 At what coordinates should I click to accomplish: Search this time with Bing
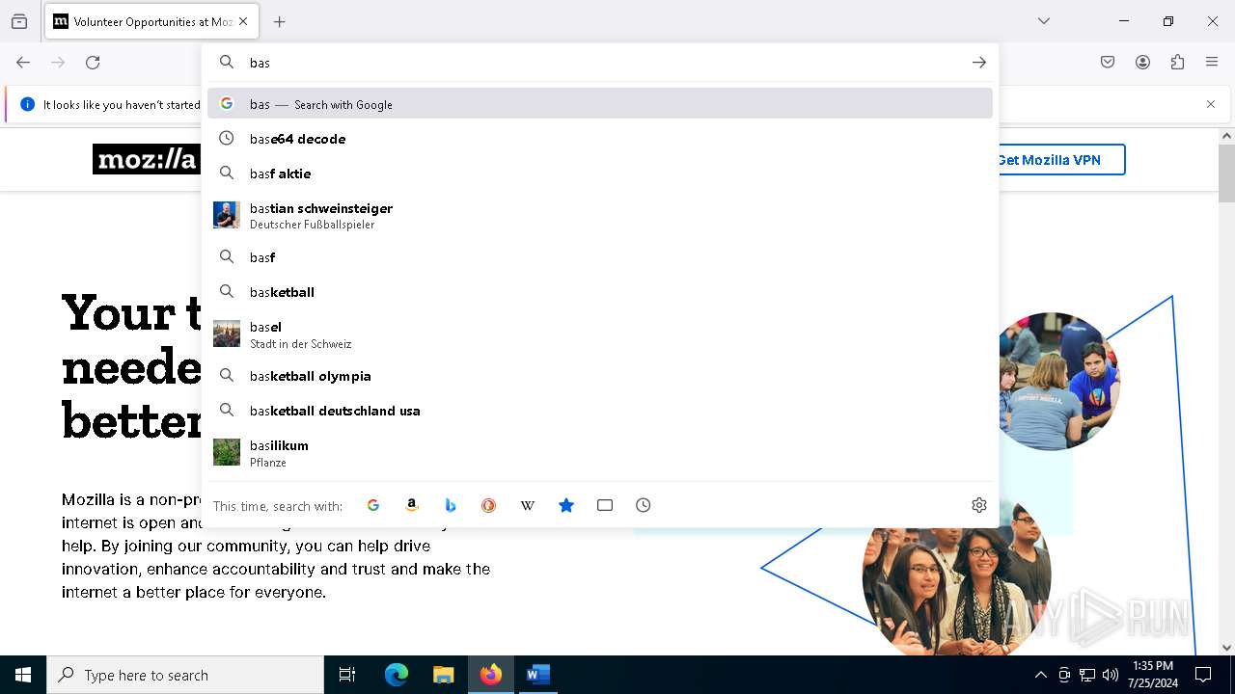(451, 505)
